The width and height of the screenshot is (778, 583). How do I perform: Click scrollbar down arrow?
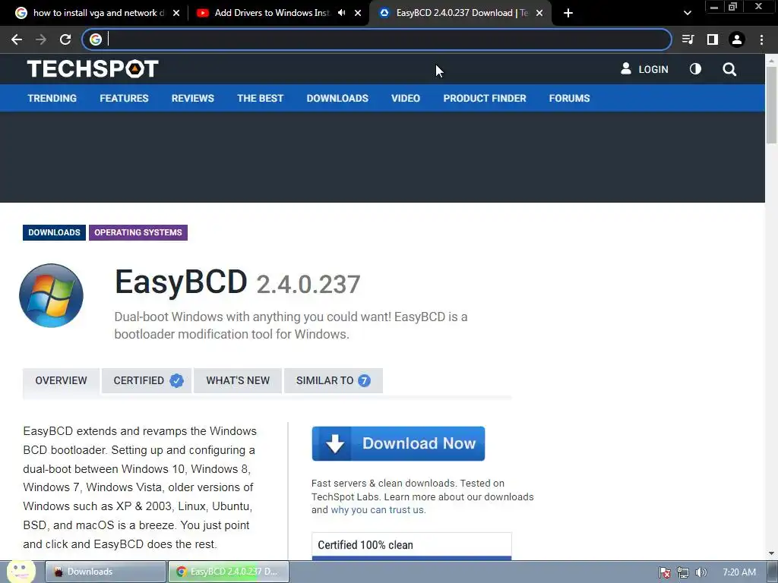772,553
